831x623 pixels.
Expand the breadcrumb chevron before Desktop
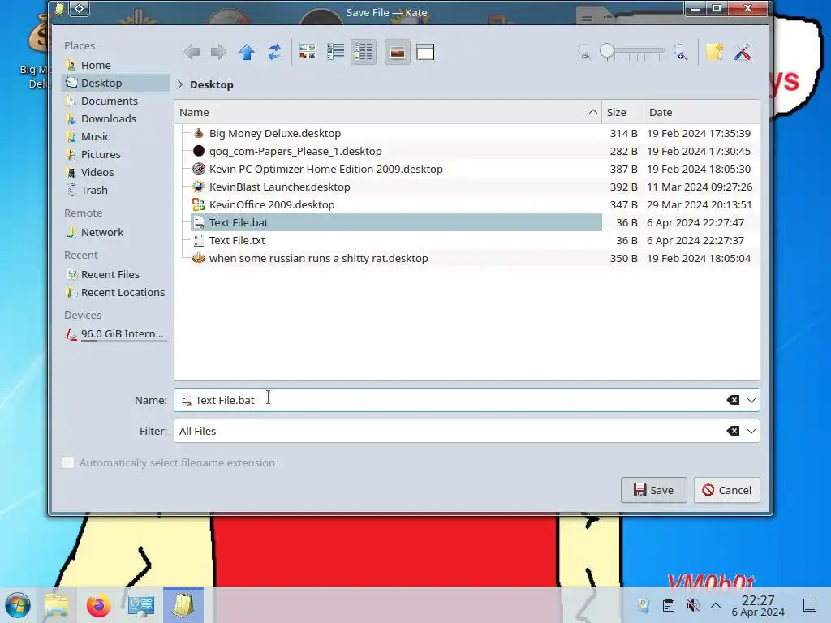coord(180,84)
